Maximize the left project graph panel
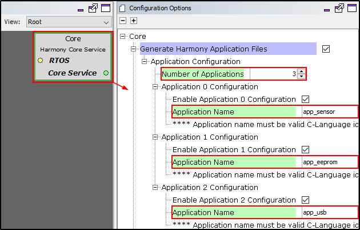The width and height of the screenshot is (360, 230). [106, 8]
